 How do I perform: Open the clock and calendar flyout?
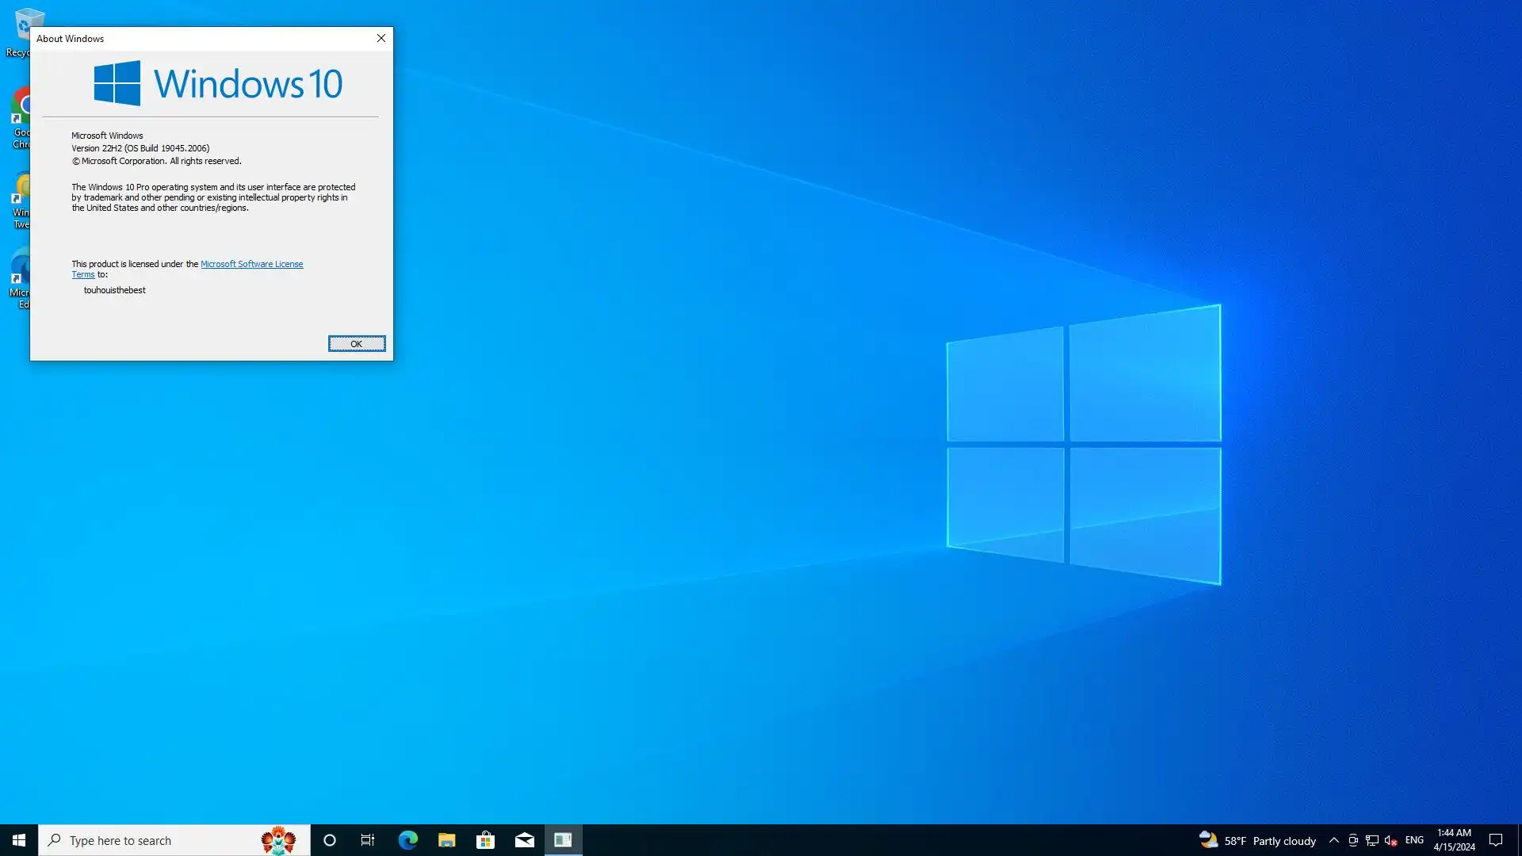(x=1454, y=840)
